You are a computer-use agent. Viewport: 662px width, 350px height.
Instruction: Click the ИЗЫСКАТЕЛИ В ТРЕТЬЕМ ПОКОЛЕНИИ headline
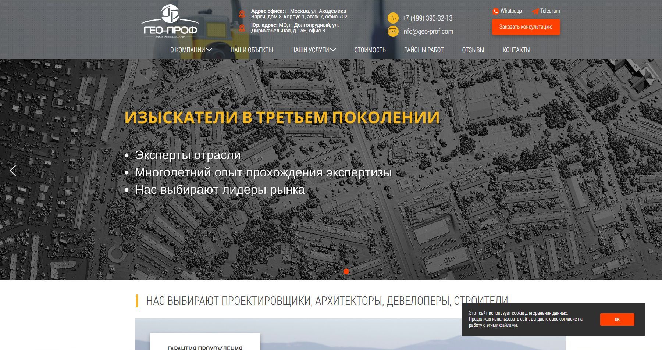[282, 117]
